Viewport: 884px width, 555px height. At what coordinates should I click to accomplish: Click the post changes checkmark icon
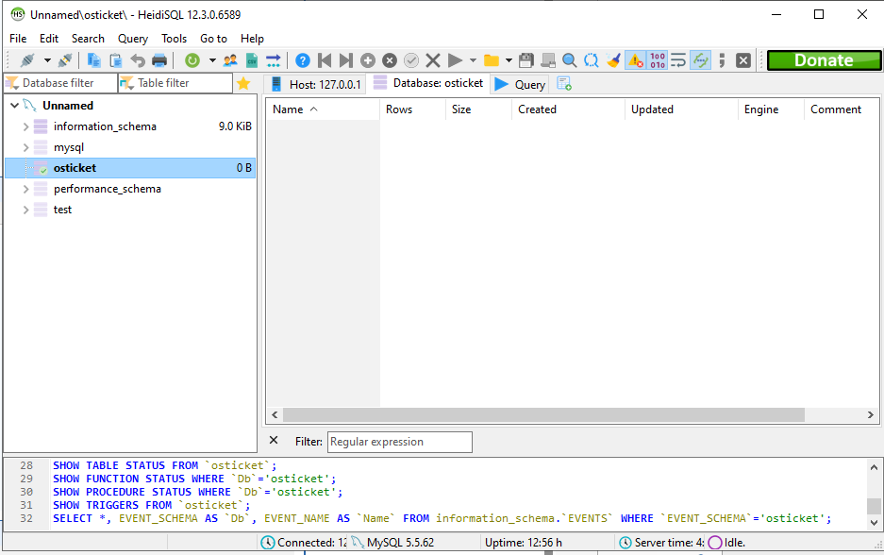tap(411, 60)
